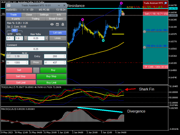
Task: Click the MACD(12,26,9) indicator label
Action: (x=18, y=109)
